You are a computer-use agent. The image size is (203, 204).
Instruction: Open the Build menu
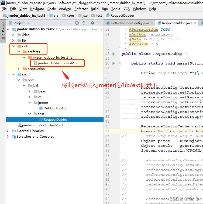click(95, 9)
